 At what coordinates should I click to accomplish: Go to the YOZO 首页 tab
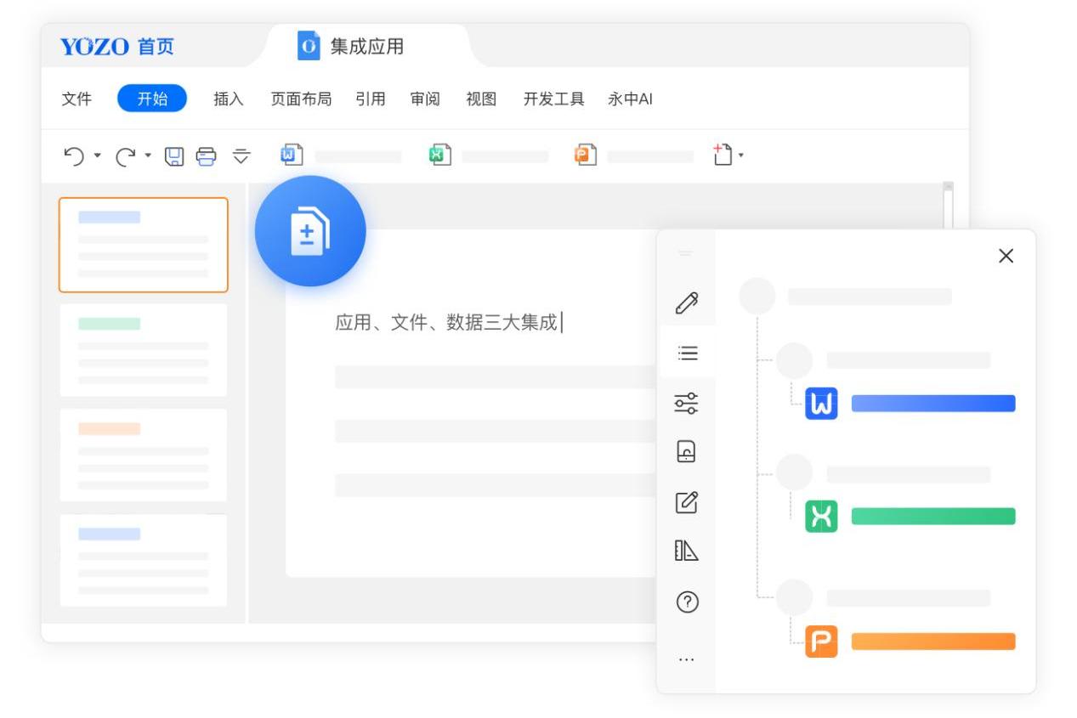(117, 47)
